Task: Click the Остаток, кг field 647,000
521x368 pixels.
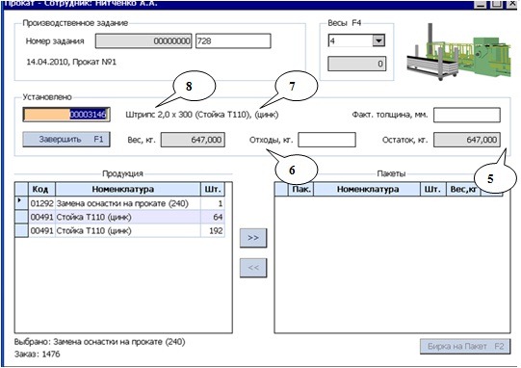Action: (467, 140)
